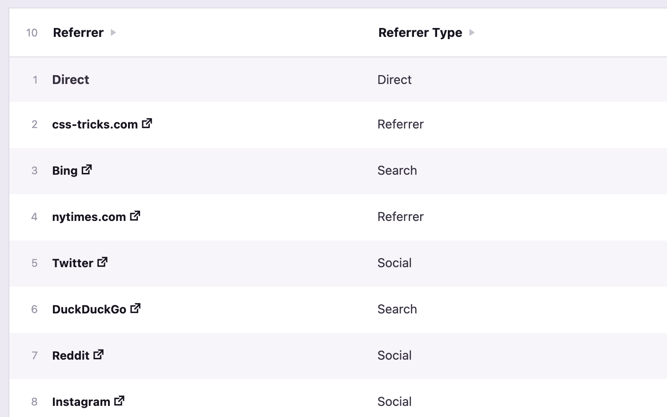
Task: Click the external link icon beside css-tricks.com
Action: pos(147,124)
